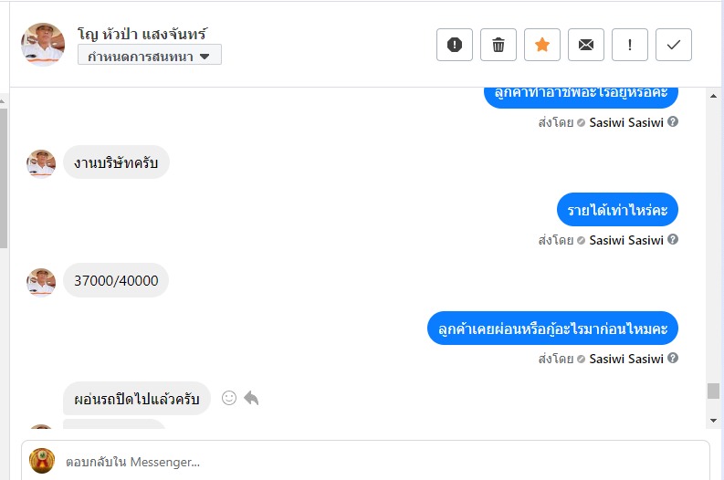Click the chat scrollbar thumb
724x480 pixels.
click(713, 391)
